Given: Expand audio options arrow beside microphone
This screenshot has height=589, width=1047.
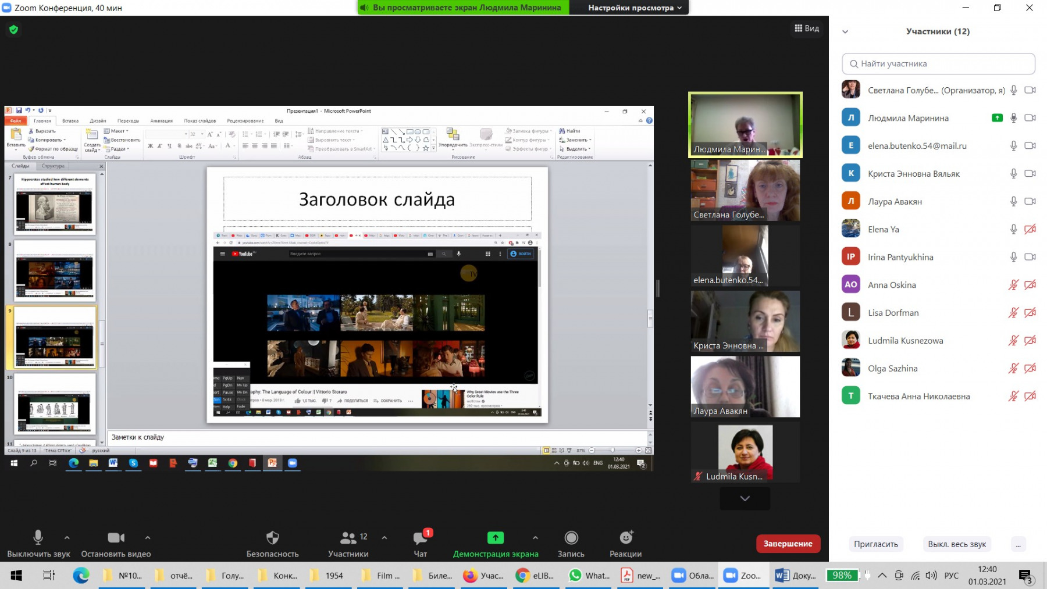Looking at the screenshot, I should tap(67, 538).
